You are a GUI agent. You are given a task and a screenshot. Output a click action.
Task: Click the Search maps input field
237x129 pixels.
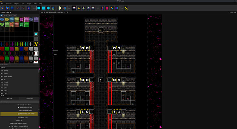click(19, 102)
